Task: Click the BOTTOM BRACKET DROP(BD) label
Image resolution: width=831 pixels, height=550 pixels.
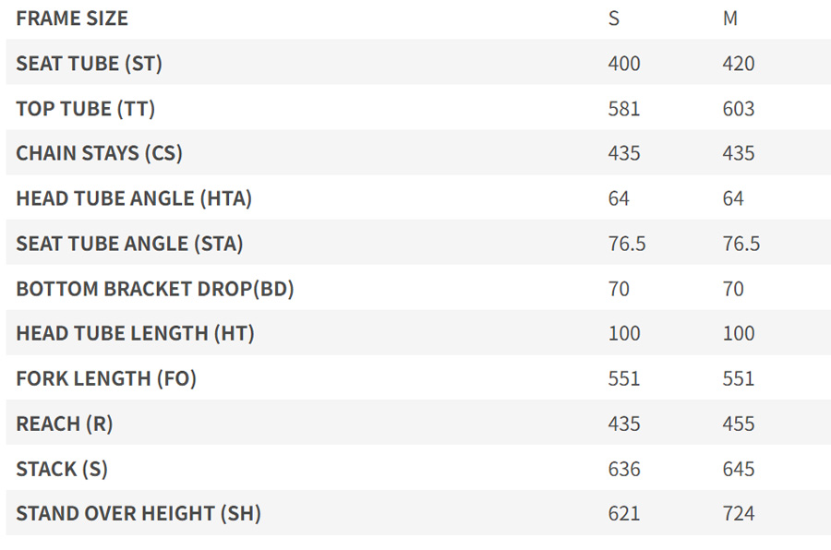Action: click(154, 289)
